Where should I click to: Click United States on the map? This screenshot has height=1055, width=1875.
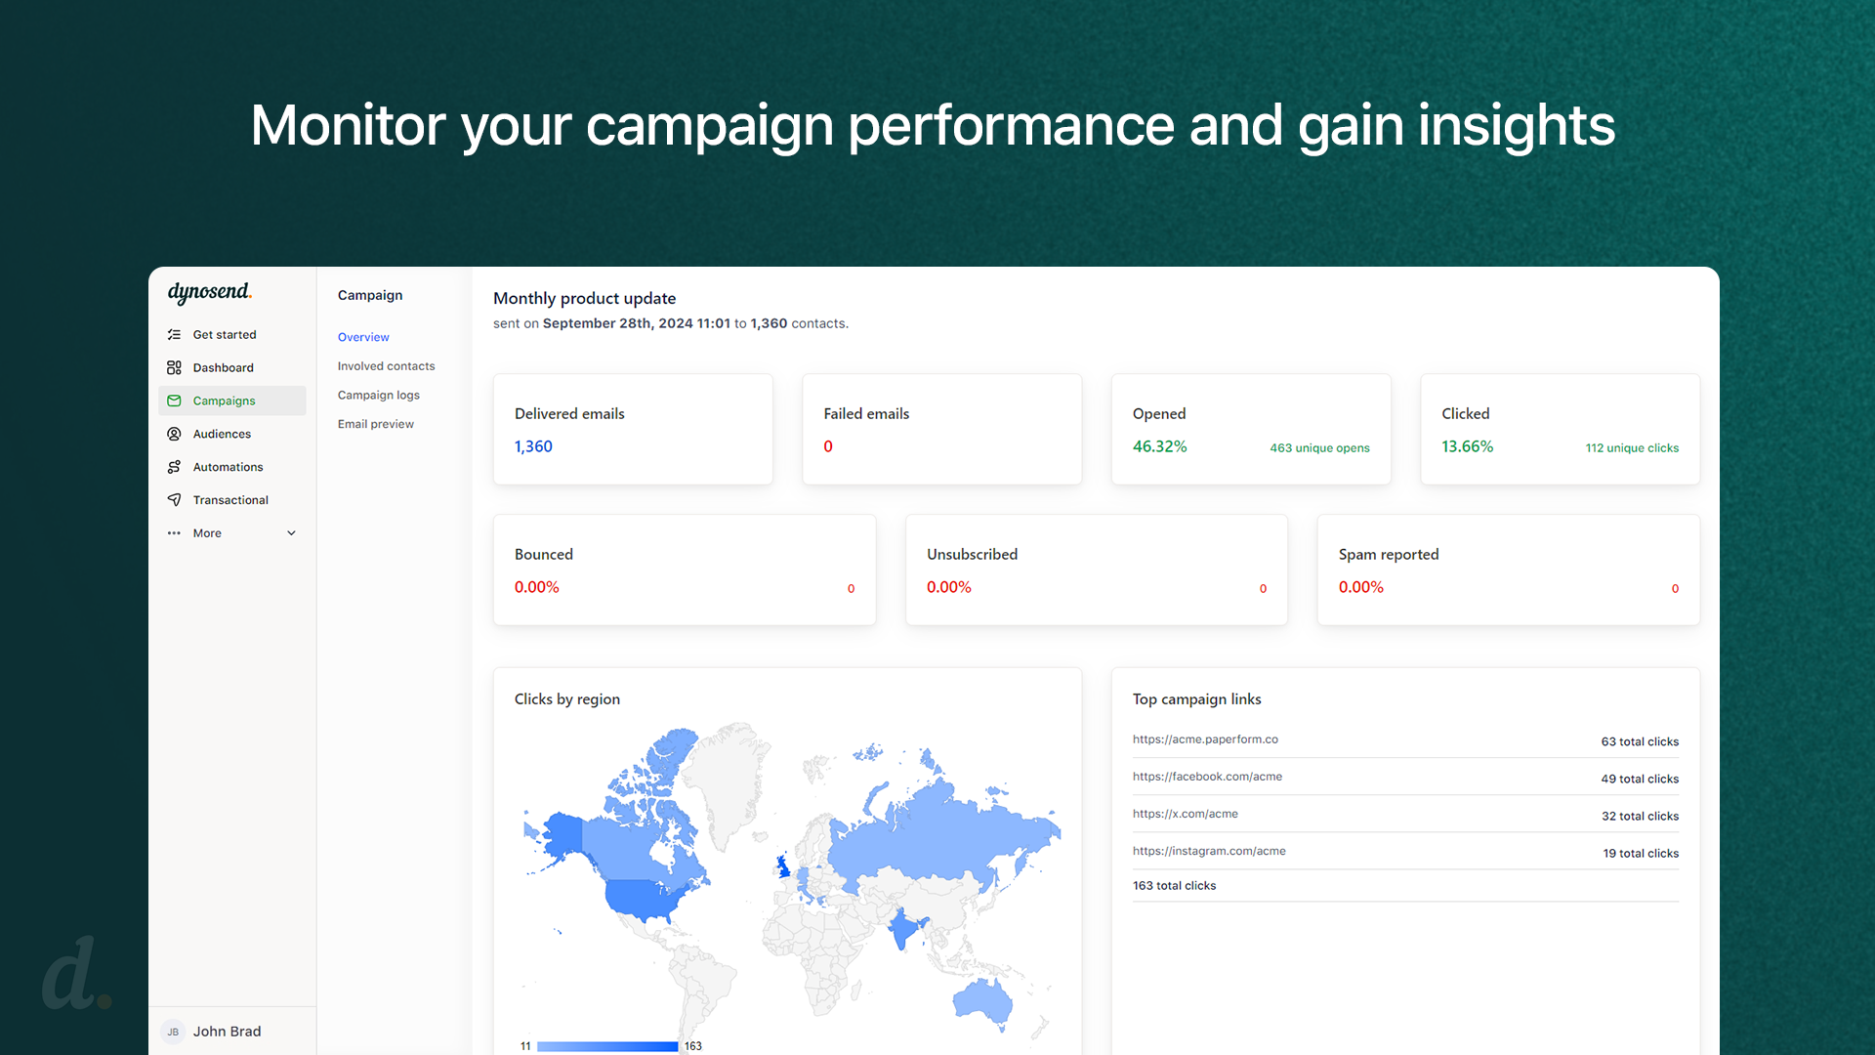(x=645, y=899)
